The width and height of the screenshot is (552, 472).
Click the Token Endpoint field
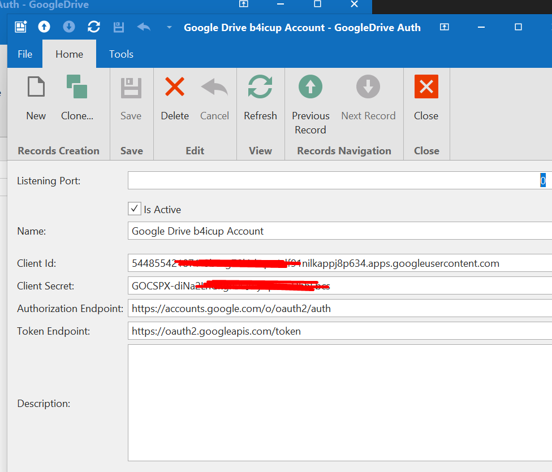tap(340, 331)
